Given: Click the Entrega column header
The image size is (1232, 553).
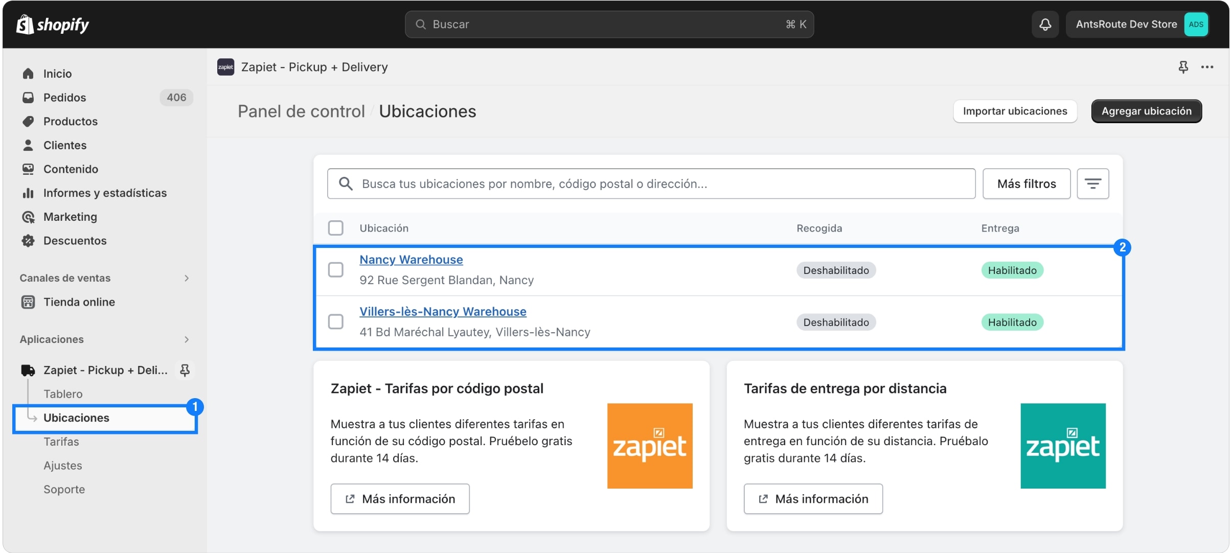Looking at the screenshot, I should (1000, 228).
